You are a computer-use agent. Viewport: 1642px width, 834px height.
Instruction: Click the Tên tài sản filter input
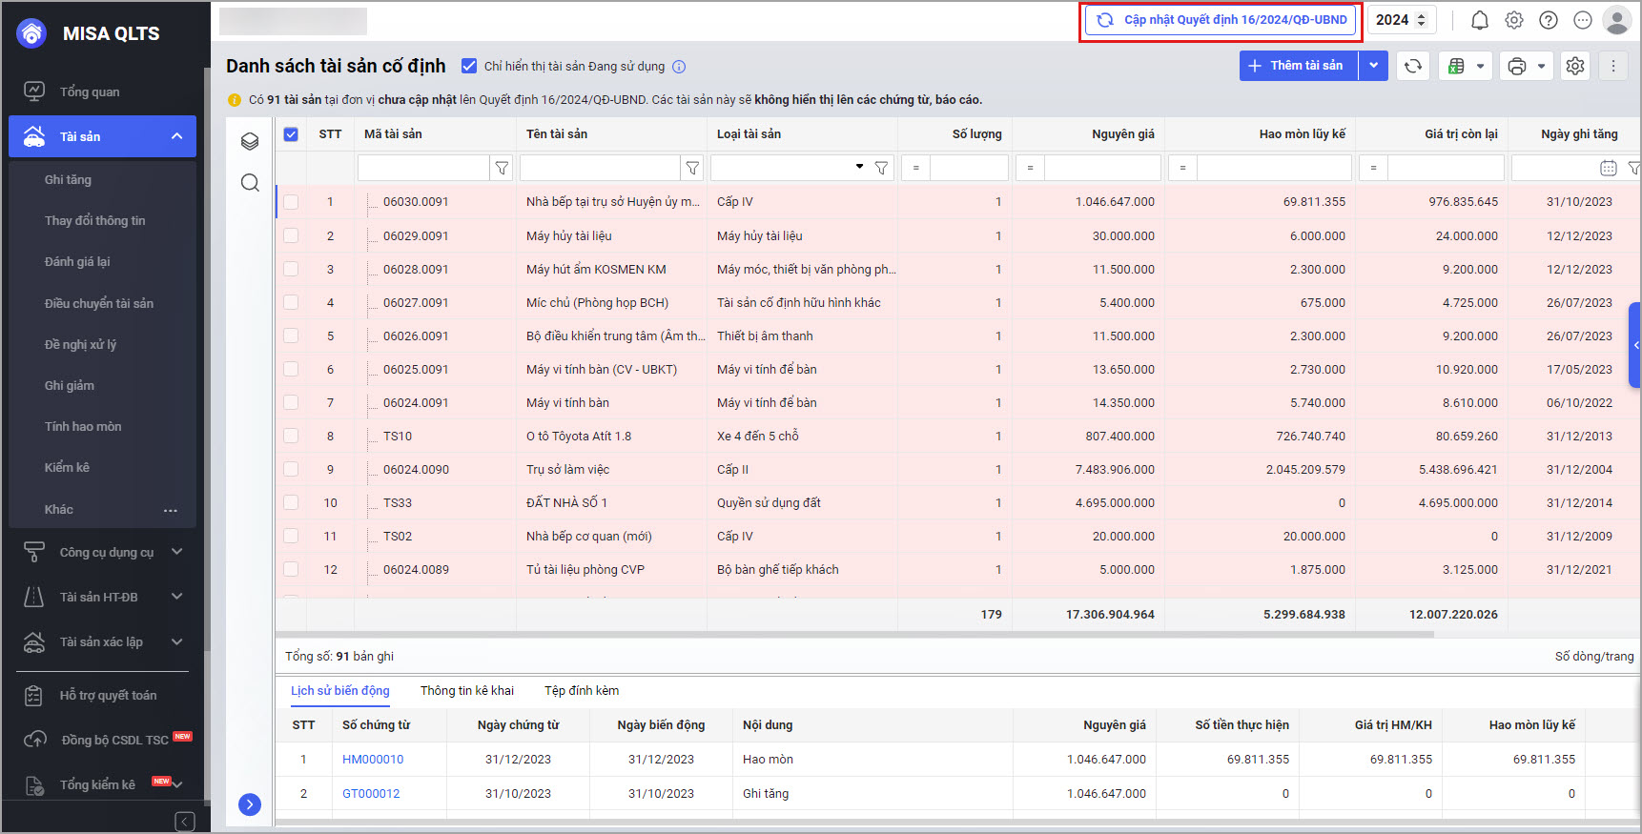point(599,168)
